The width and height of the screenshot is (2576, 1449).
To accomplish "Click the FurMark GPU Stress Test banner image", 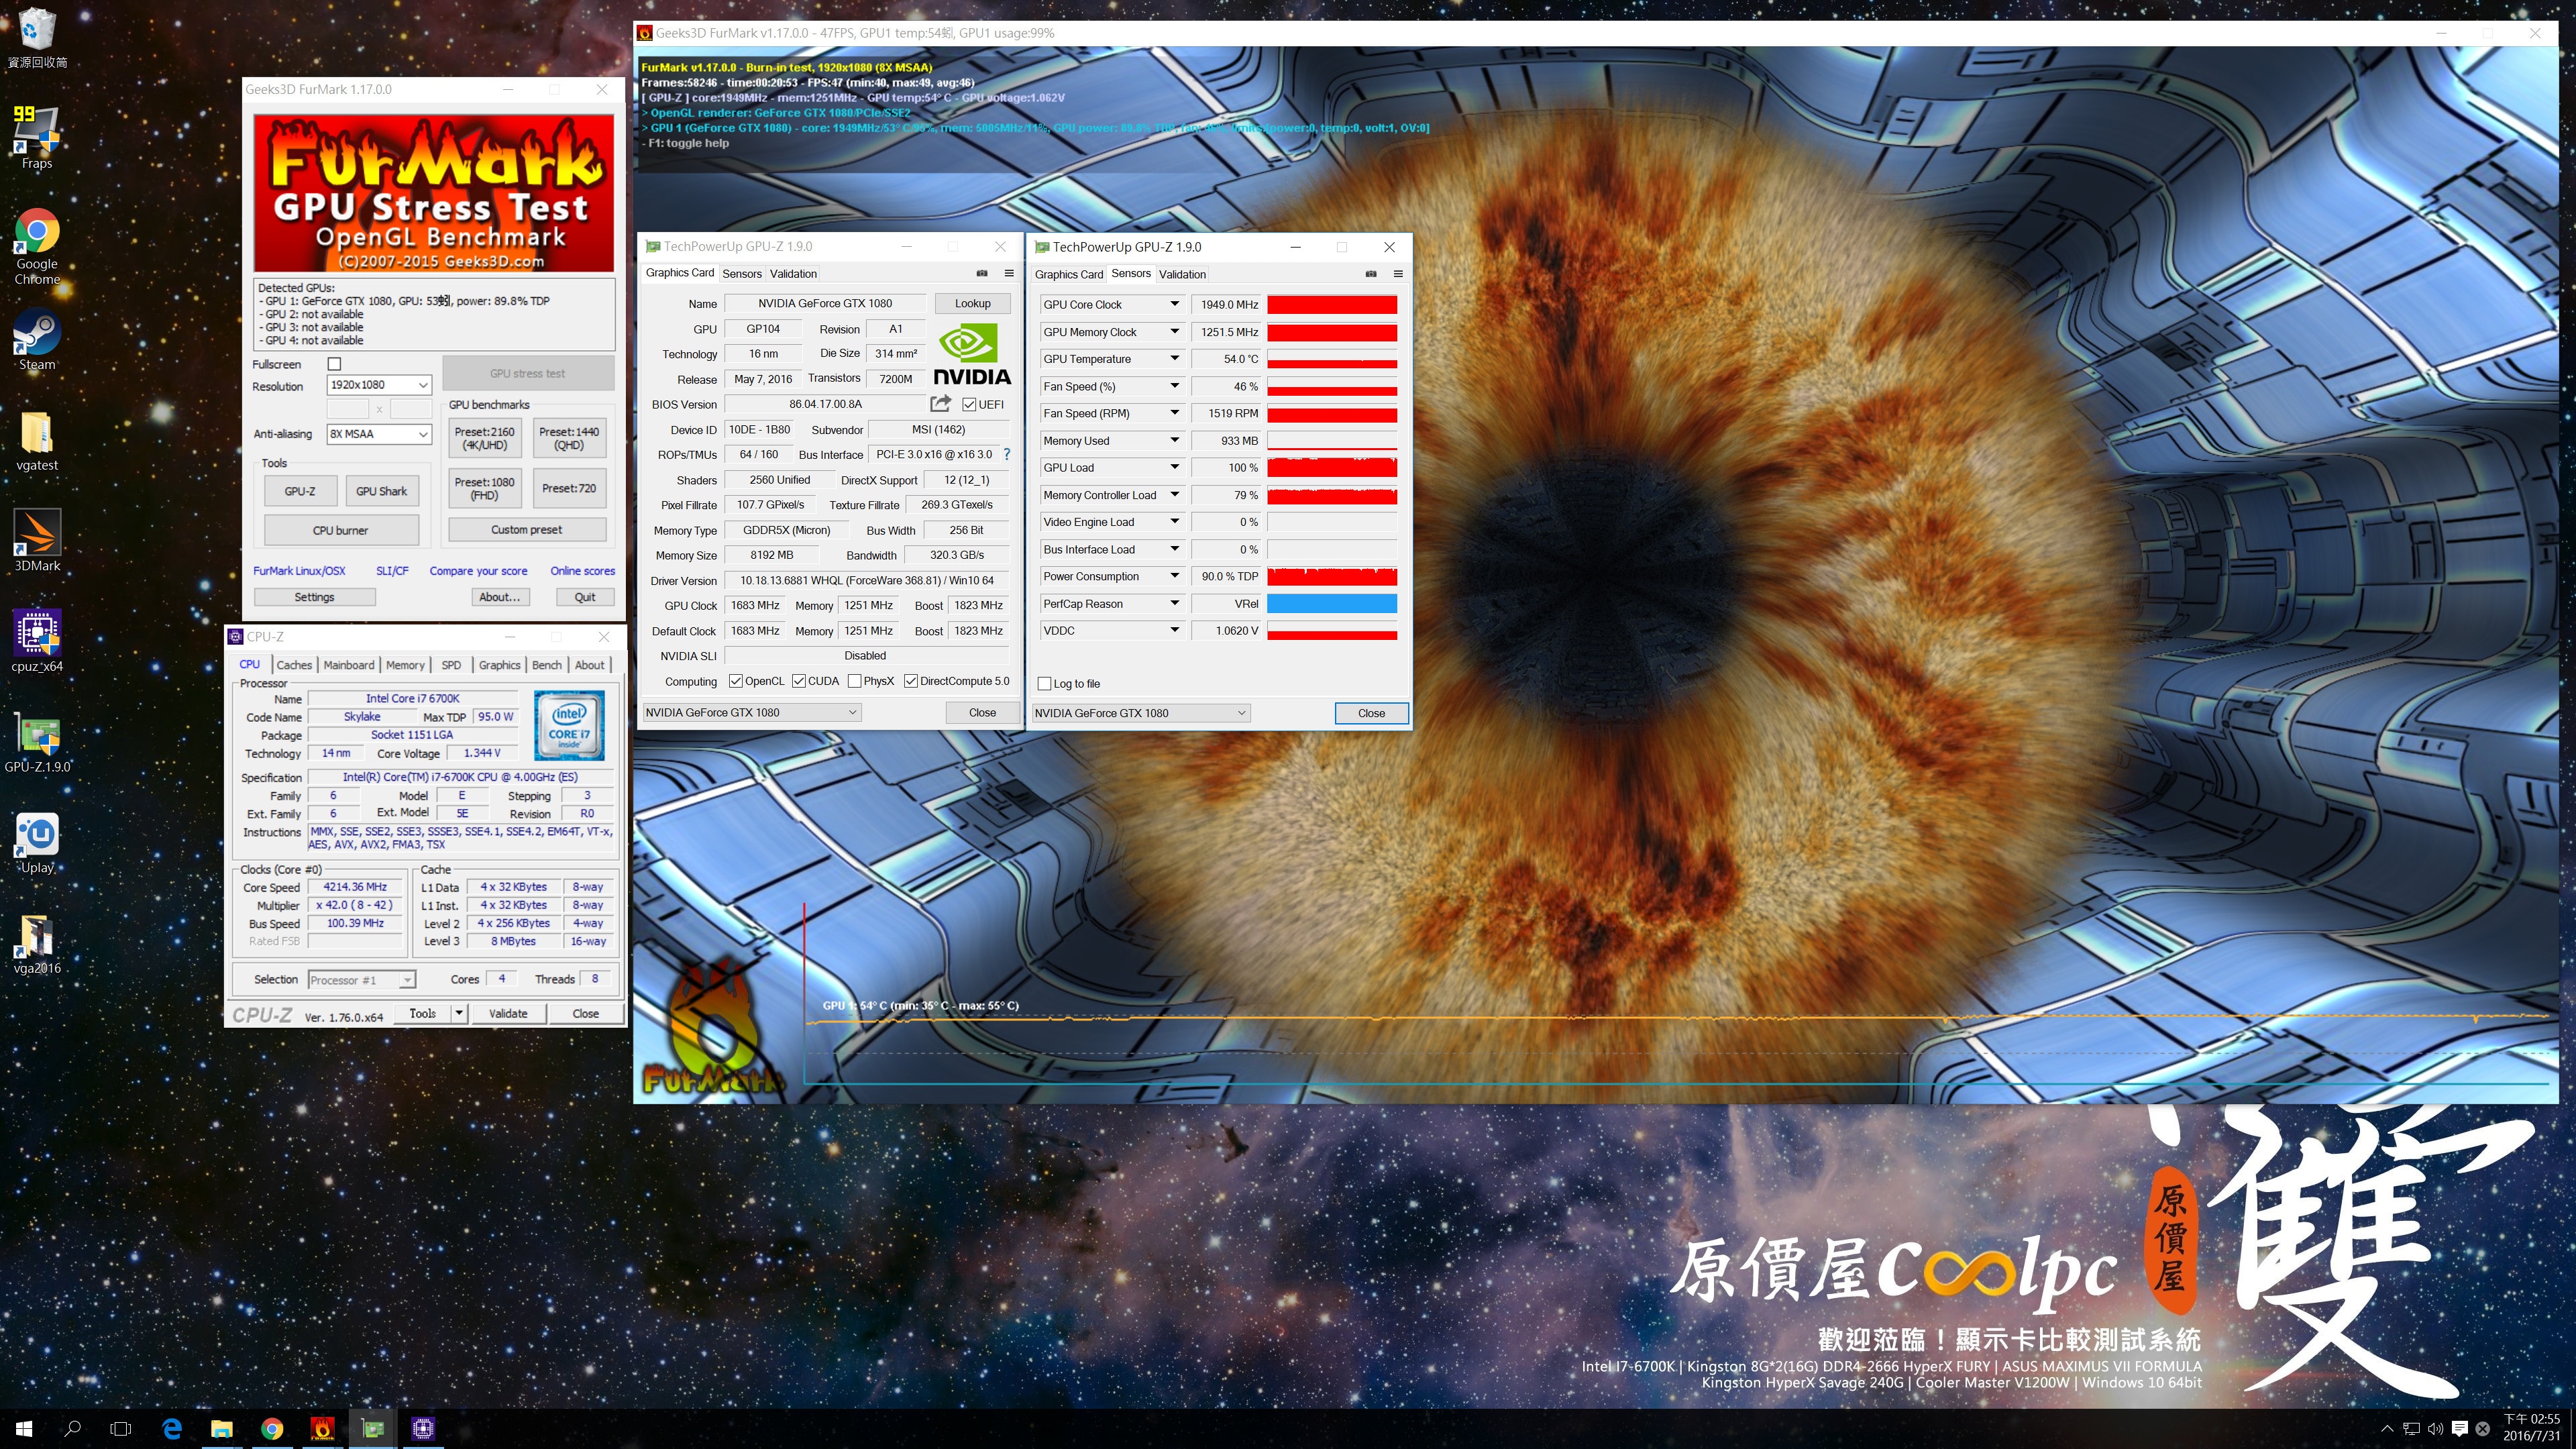I will (x=434, y=193).
